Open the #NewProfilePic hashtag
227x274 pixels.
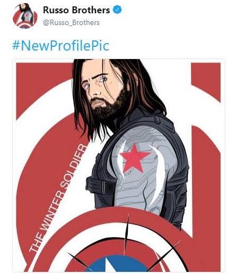click(60, 45)
